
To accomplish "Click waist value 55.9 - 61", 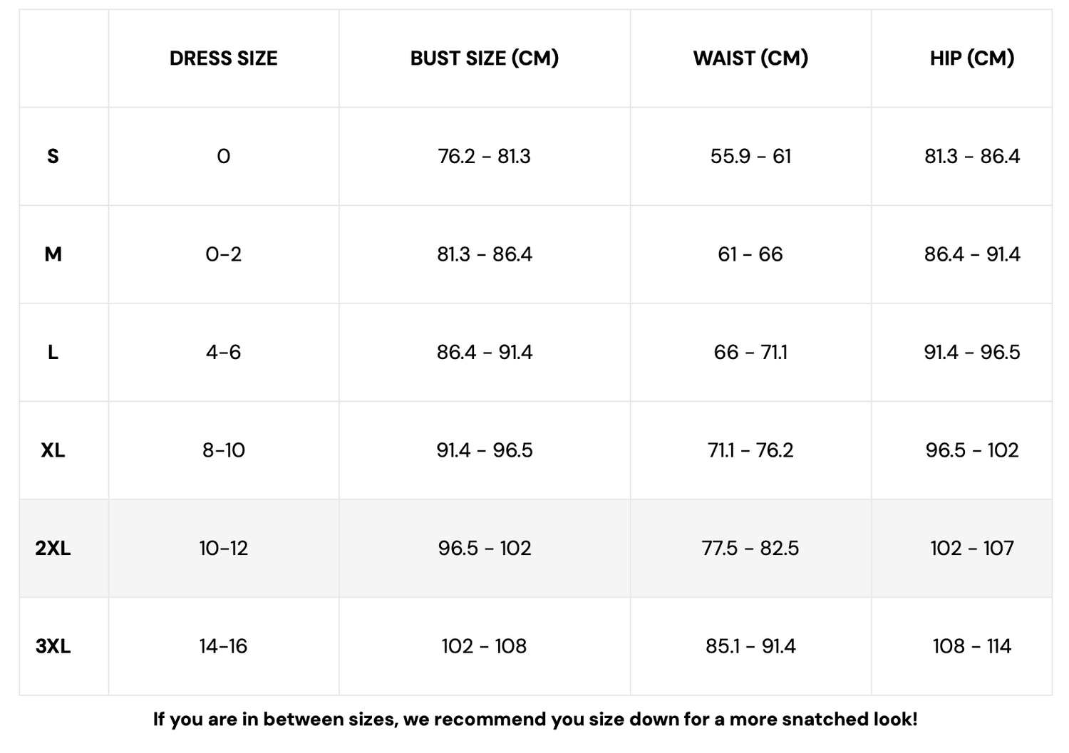I will click(750, 156).
